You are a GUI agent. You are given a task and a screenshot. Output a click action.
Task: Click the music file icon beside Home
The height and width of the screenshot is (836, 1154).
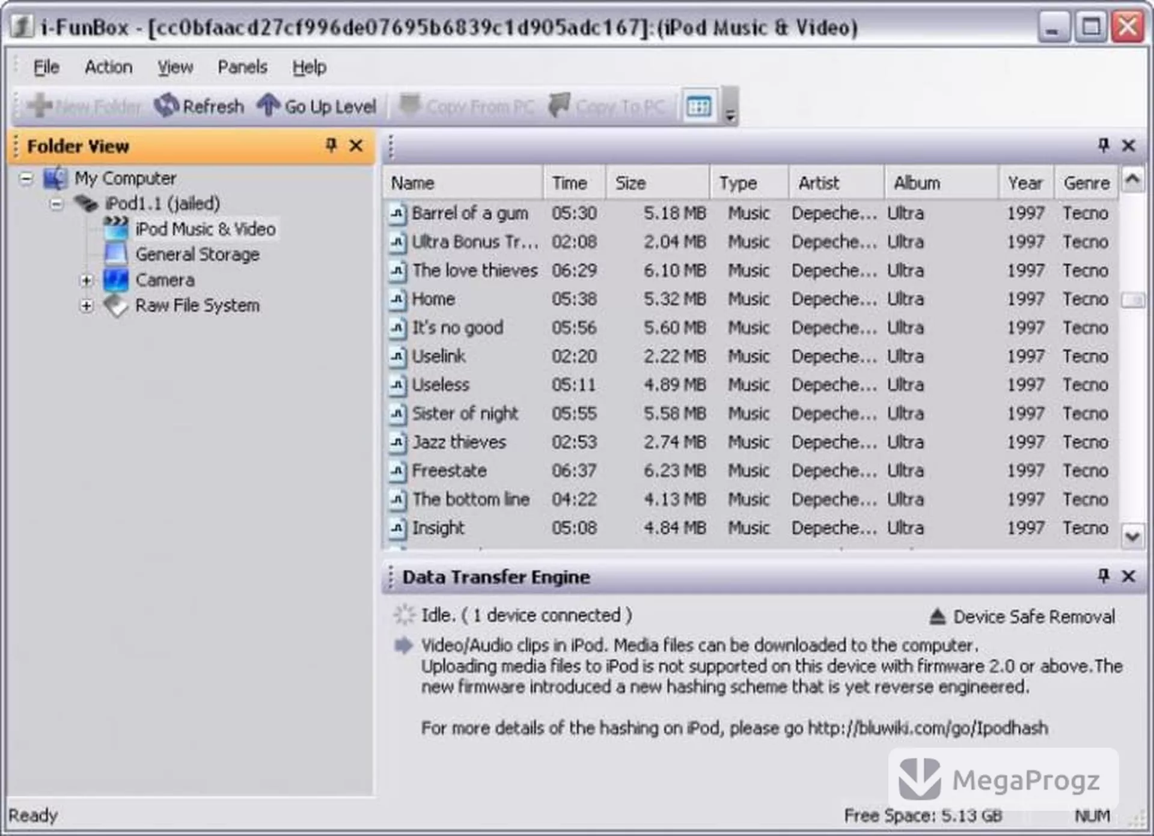pos(397,299)
